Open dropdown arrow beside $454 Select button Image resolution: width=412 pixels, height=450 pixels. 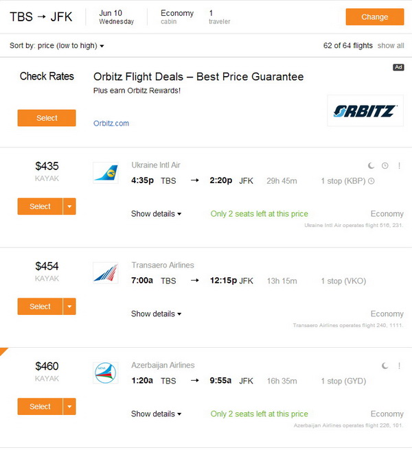click(69, 307)
